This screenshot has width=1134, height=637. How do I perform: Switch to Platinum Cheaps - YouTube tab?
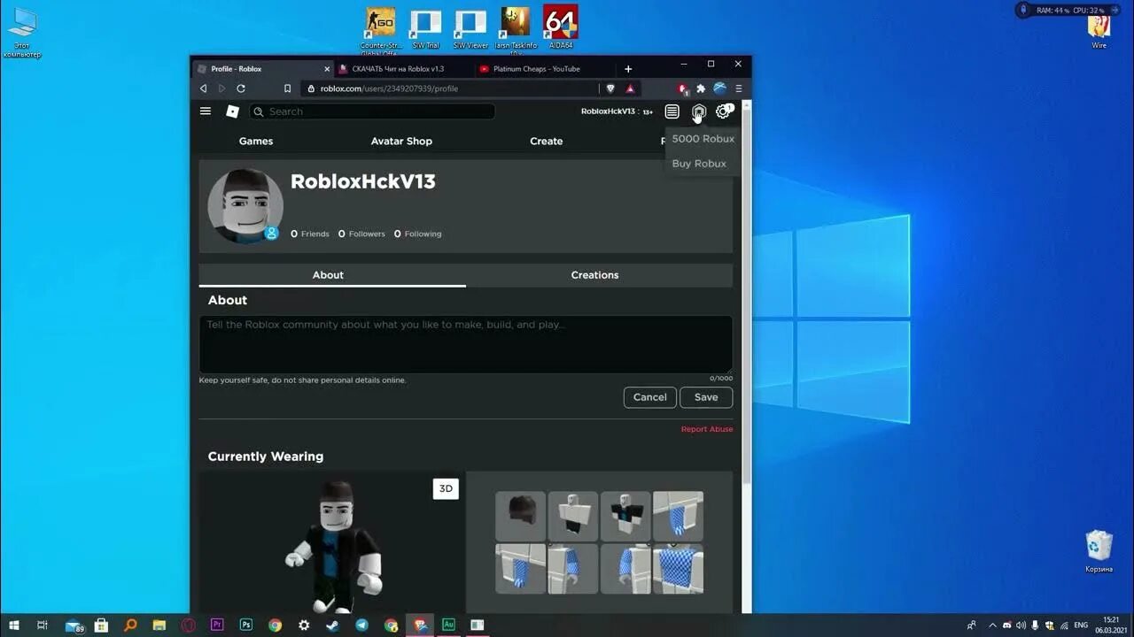click(536, 69)
